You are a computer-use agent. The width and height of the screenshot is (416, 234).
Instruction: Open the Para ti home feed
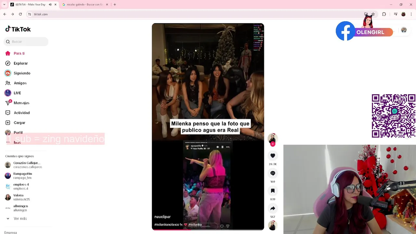pyautogui.click(x=15, y=53)
